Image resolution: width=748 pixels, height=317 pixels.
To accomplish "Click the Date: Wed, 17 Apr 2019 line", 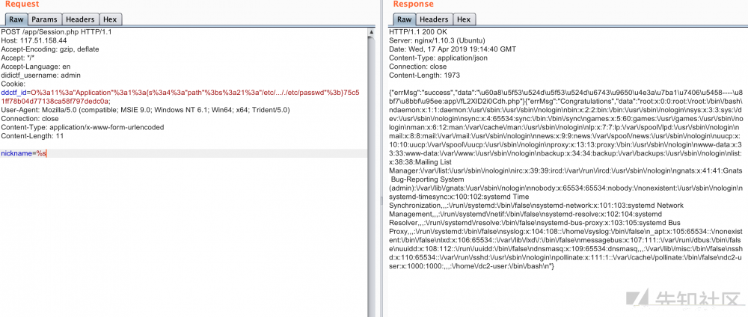I will click(453, 49).
